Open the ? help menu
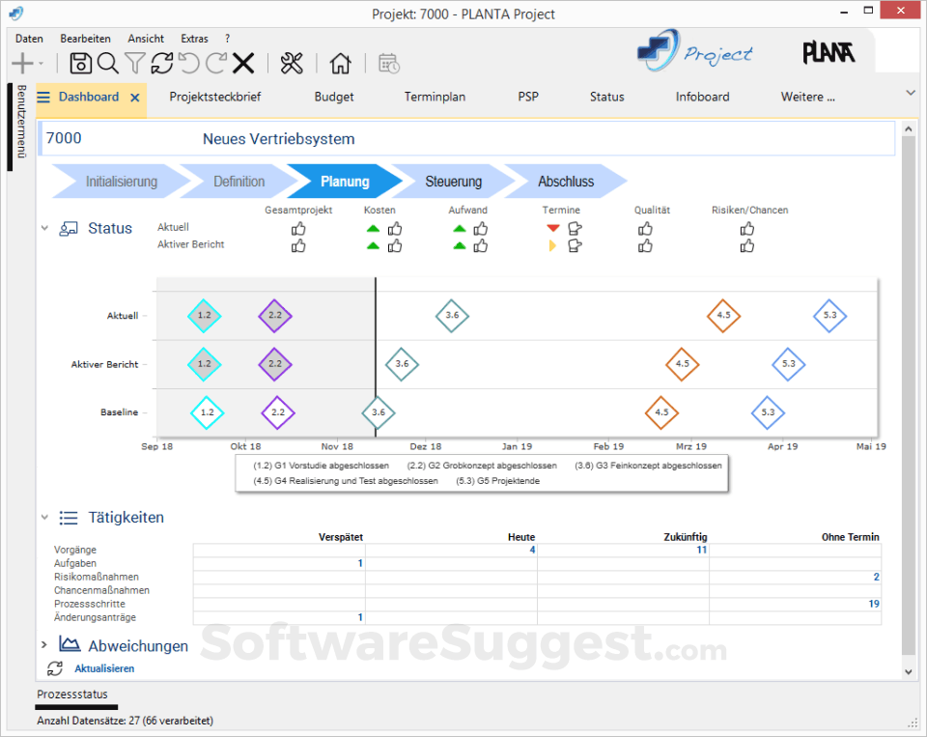The image size is (927, 737). coord(228,39)
